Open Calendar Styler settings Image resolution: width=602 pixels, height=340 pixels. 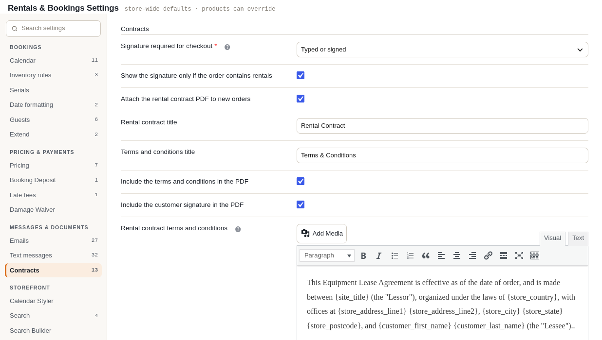(54, 301)
